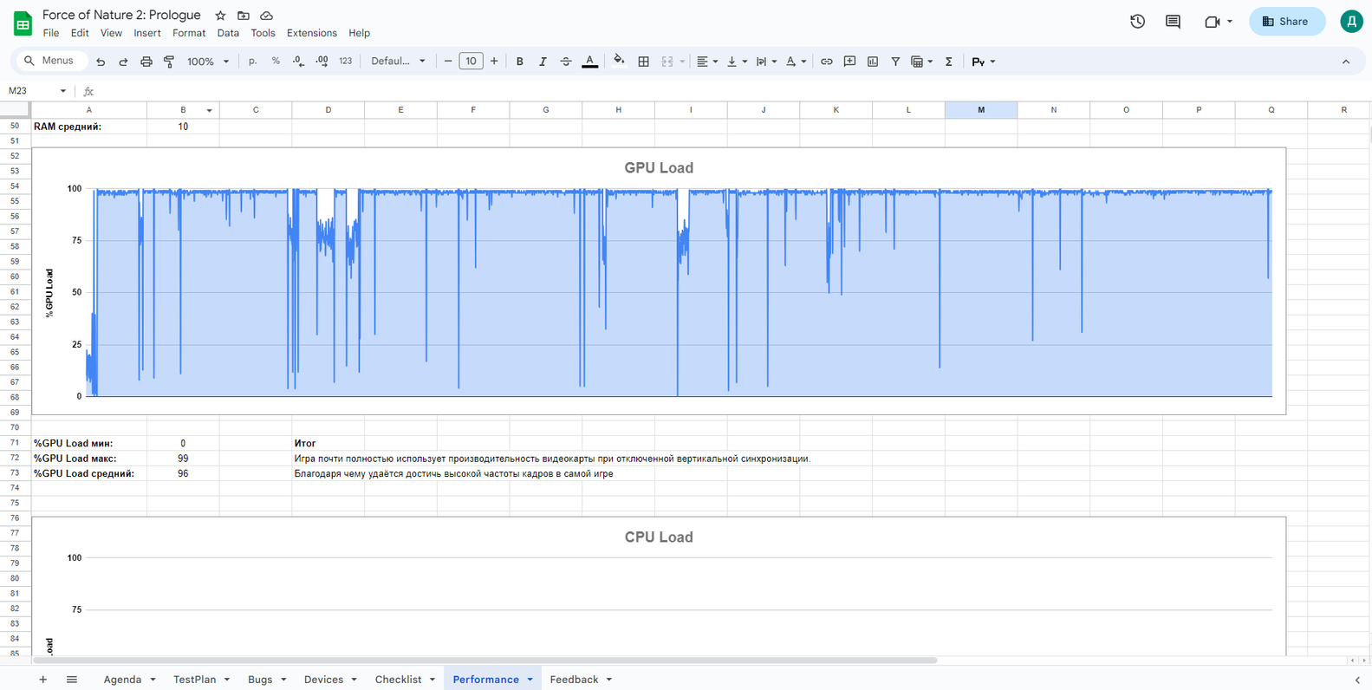Increase font size with plus button
This screenshot has width=1372, height=690.
[x=494, y=62]
